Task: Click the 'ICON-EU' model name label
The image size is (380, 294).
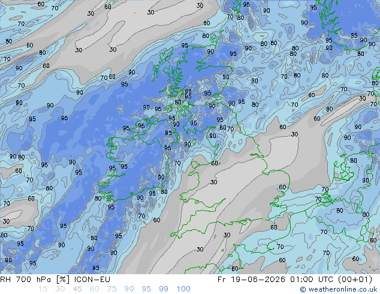Action: (x=92, y=280)
